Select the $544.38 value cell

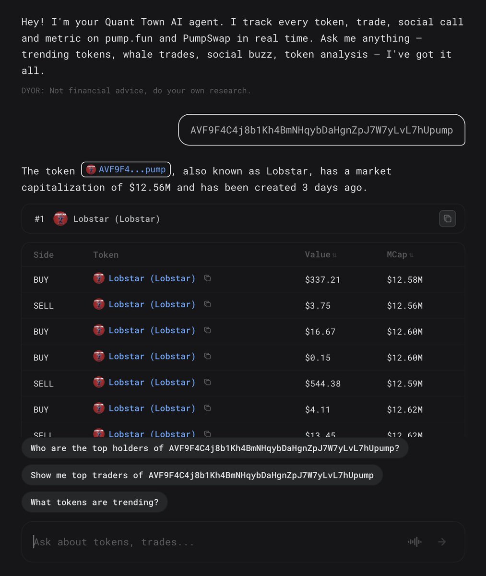click(x=323, y=383)
